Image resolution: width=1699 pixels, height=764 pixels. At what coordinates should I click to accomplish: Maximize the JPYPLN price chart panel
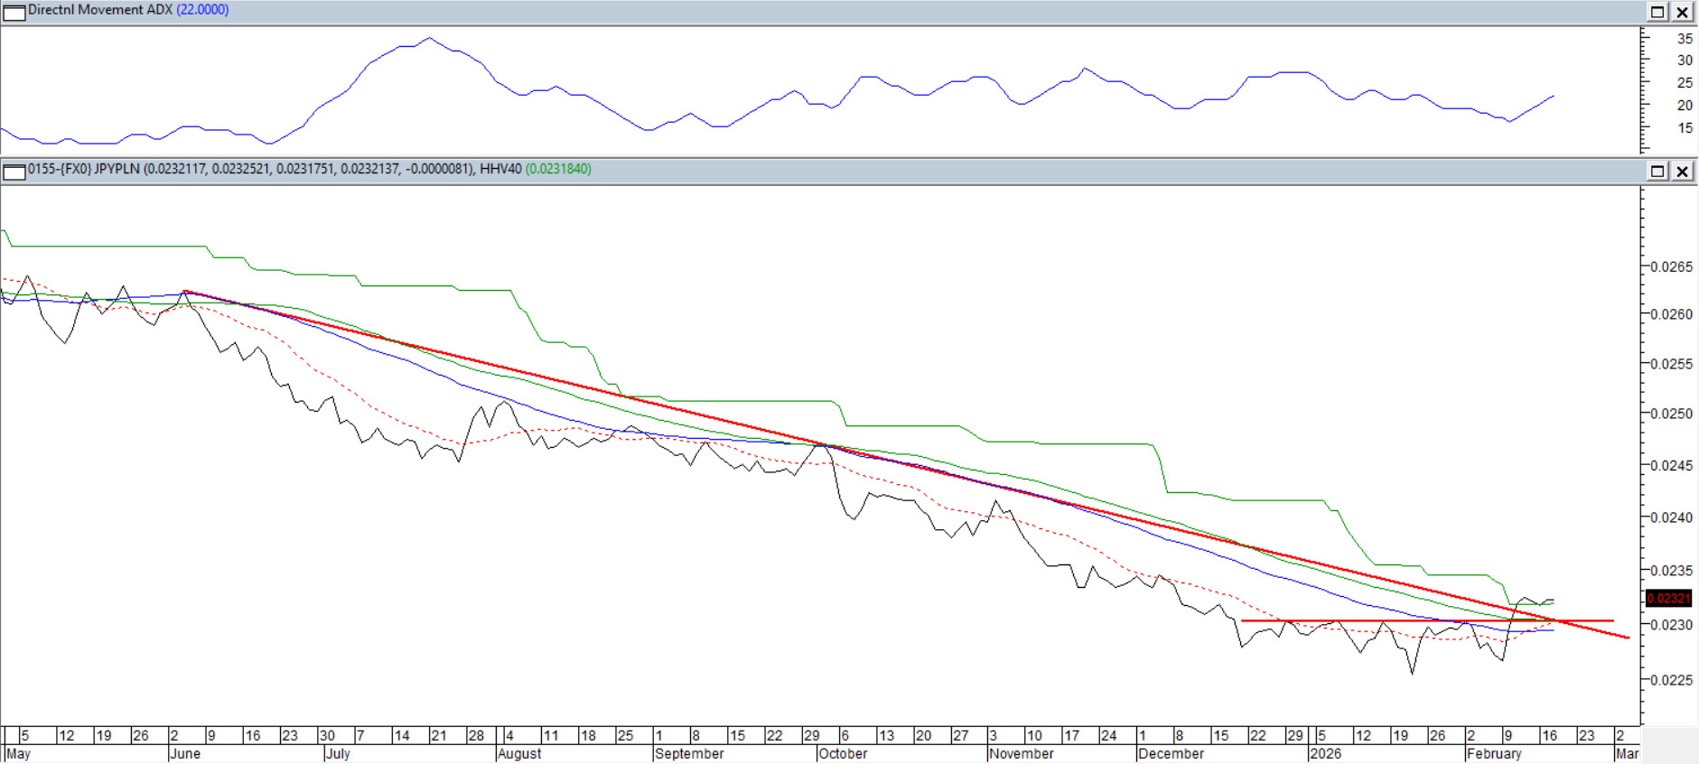(x=1657, y=171)
